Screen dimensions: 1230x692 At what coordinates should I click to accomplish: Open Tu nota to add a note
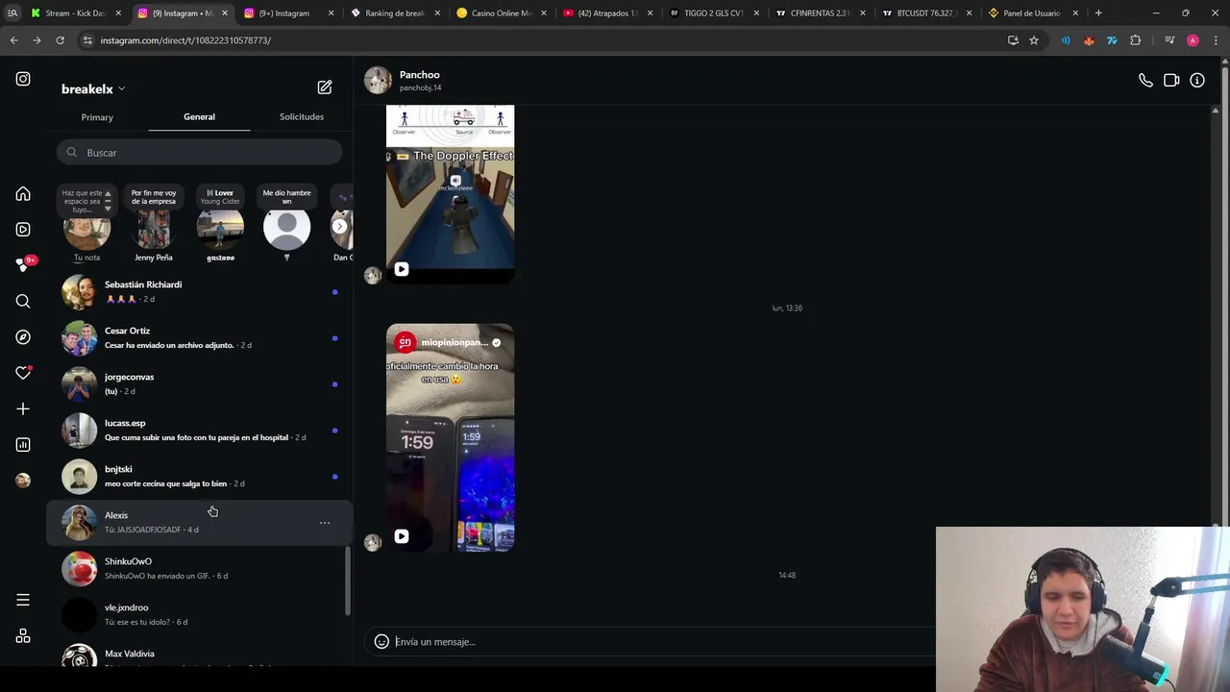click(x=86, y=229)
